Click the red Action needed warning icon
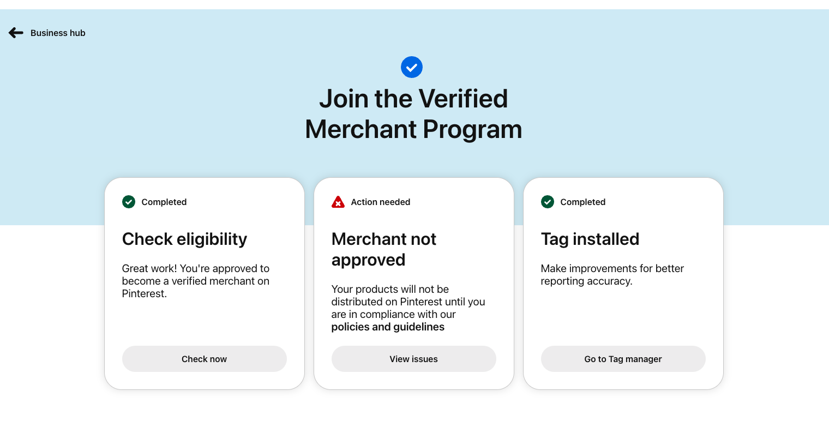The image size is (829, 427). click(338, 202)
